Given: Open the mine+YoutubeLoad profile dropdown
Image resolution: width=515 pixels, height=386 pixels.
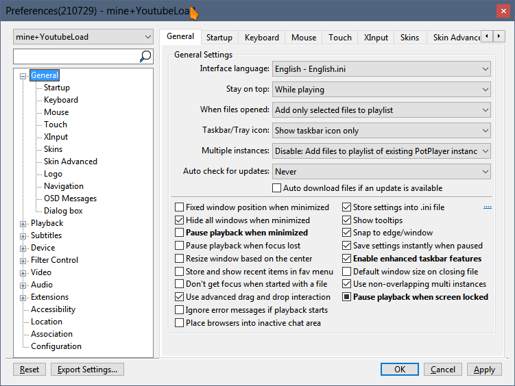Looking at the screenshot, I should coord(83,37).
